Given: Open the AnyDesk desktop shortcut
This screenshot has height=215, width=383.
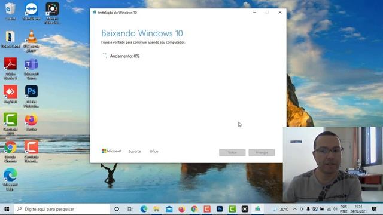Looking at the screenshot, I should click(10, 94).
